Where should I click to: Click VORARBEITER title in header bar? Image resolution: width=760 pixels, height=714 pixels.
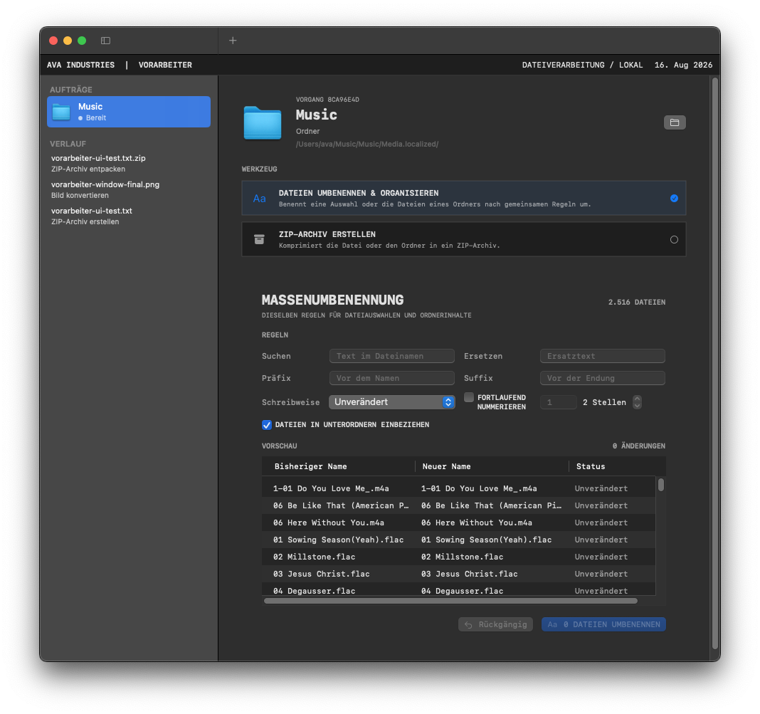165,65
